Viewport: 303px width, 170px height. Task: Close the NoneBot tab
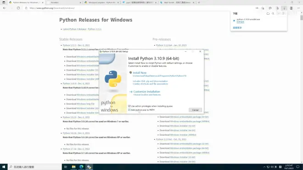80,2
